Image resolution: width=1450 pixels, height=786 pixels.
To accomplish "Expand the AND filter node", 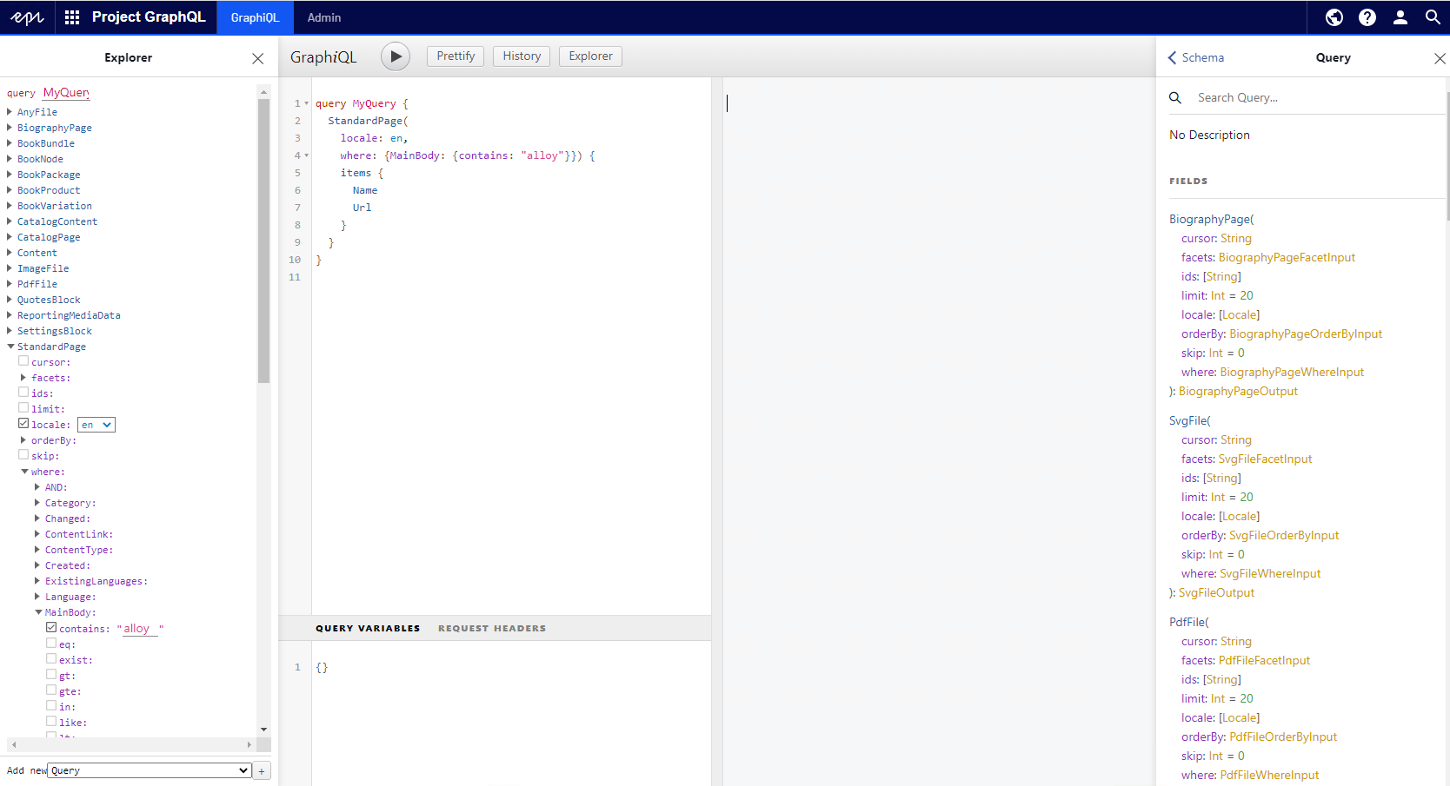I will tap(37, 487).
